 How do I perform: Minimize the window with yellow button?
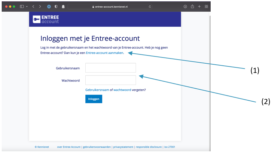pos(10,7)
